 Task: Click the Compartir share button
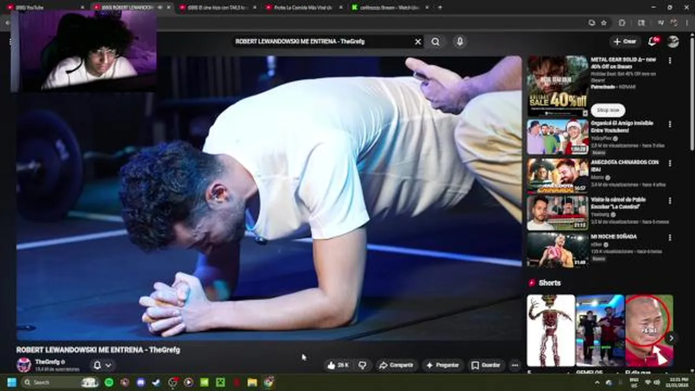pyautogui.click(x=396, y=365)
